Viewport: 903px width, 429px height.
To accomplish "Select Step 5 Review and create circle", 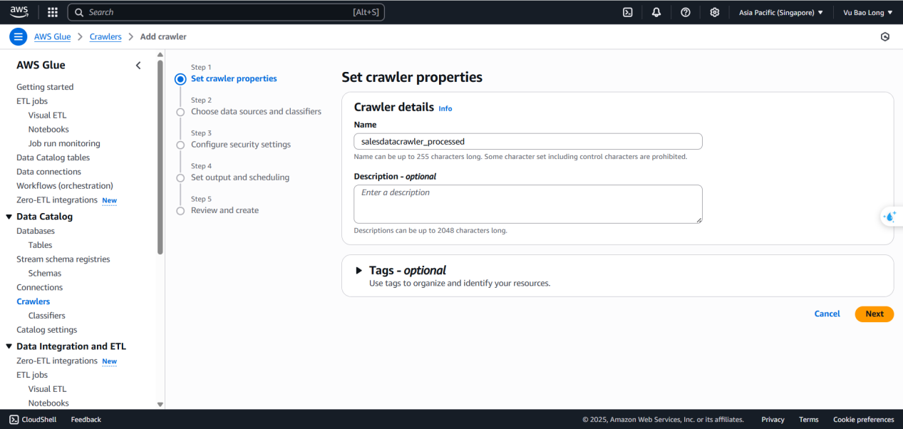I will 180,210.
